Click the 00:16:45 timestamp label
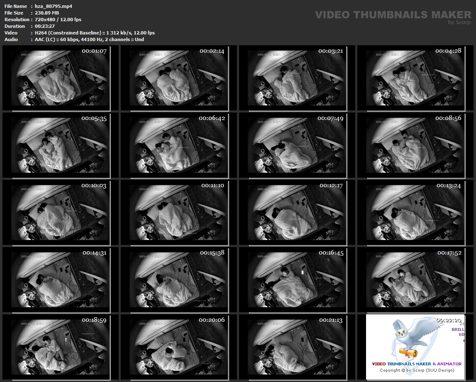 click(331, 253)
